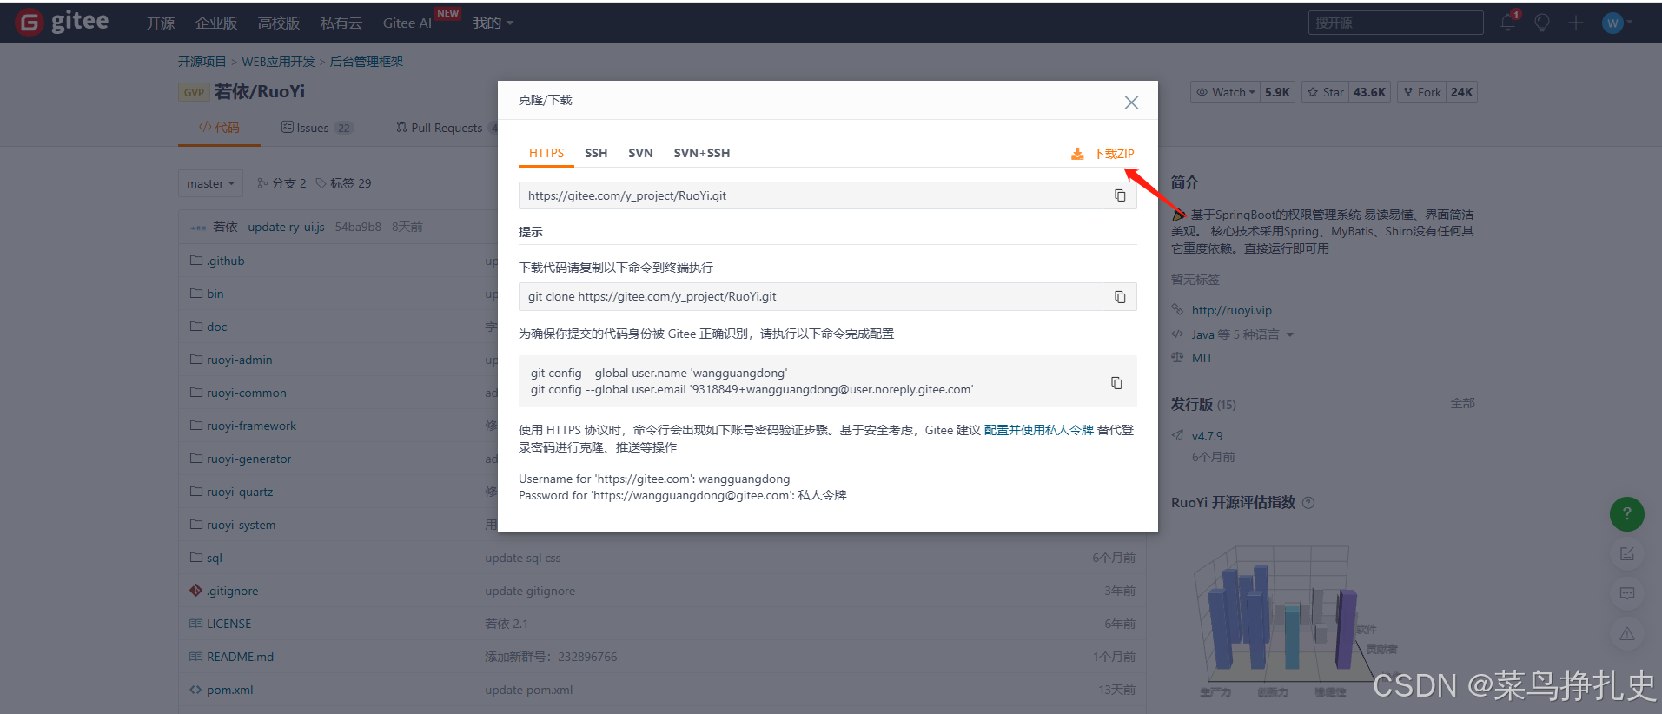Open the http://ruoyi.vip link
This screenshot has width=1662, height=714.
pyautogui.click(x=1231, y=310)
